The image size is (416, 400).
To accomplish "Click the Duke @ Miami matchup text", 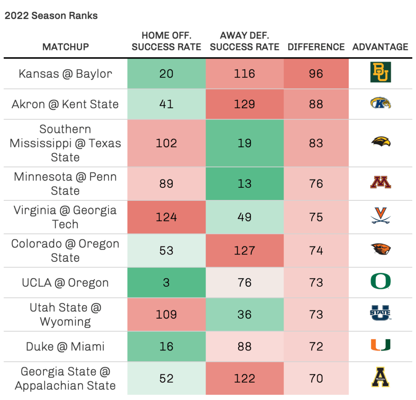I will 65,346.
